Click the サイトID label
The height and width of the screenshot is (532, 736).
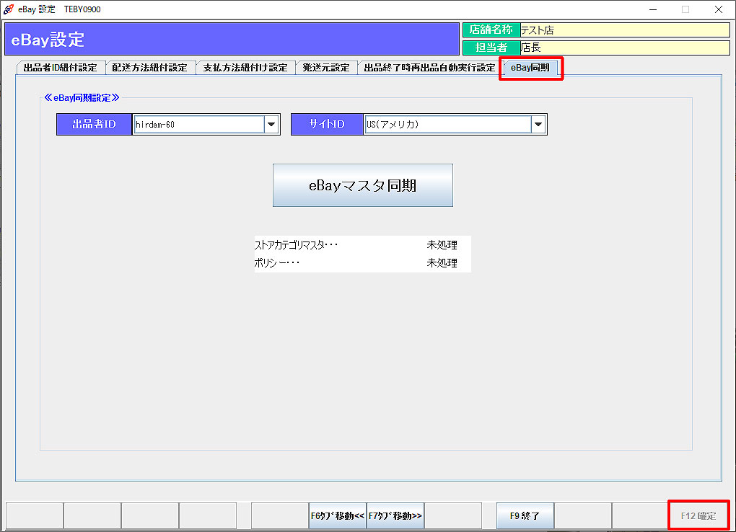tap(327, 124)
